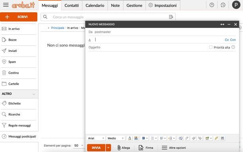Switch to Messaggi tab
243x152 pixels.
coord(50,6)
